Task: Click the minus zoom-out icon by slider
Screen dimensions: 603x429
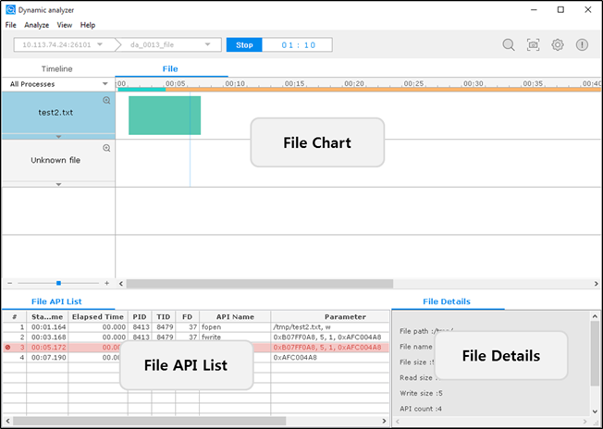Action: [x=9, y=283]
